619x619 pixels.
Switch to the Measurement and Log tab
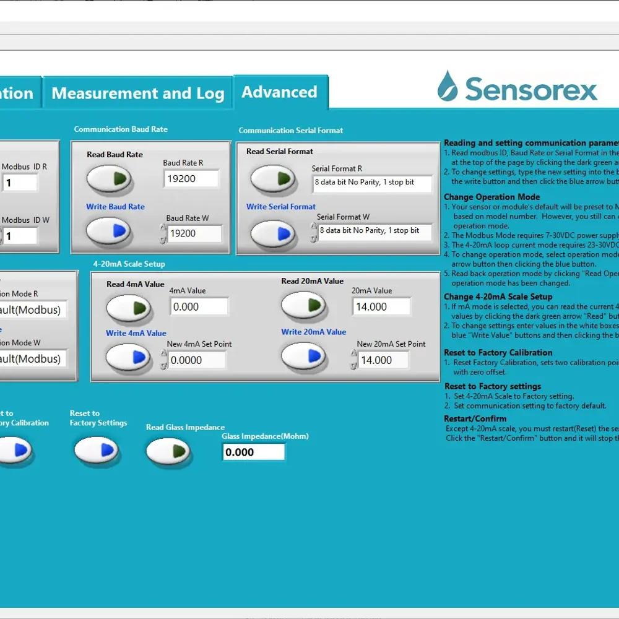click(x=138, y=93)
